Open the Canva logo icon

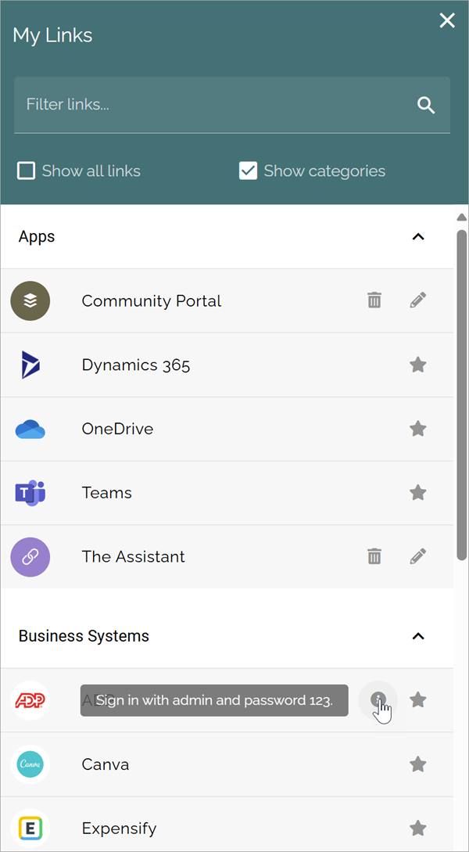[x=30, y=764]
